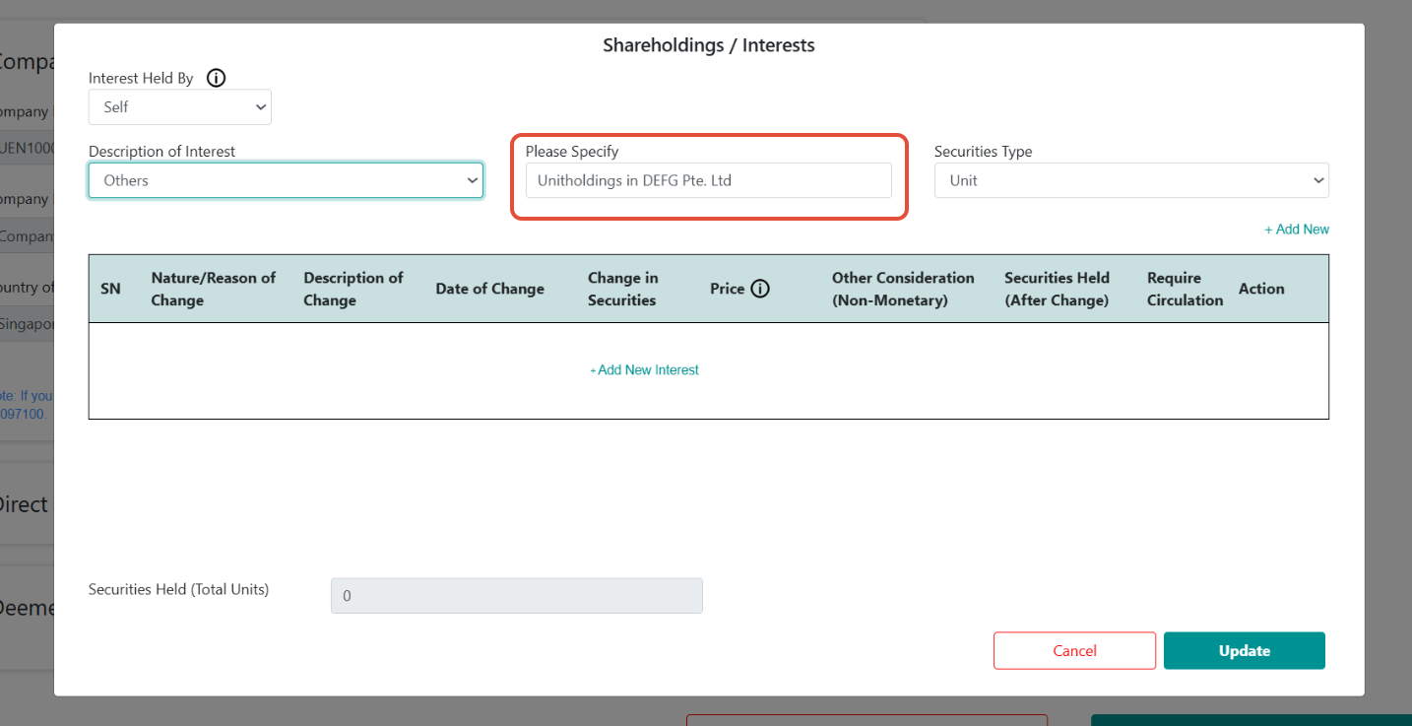Viewport: 1412px width, 726px height.
Task: Open the Securities Type dropdown
Action: tap(1131, 180)
